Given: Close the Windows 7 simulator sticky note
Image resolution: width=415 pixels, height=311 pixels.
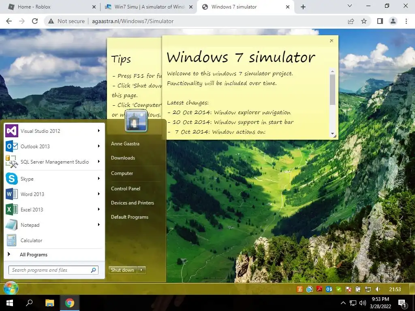Looking at the screenshot, I should pos(332,41).
